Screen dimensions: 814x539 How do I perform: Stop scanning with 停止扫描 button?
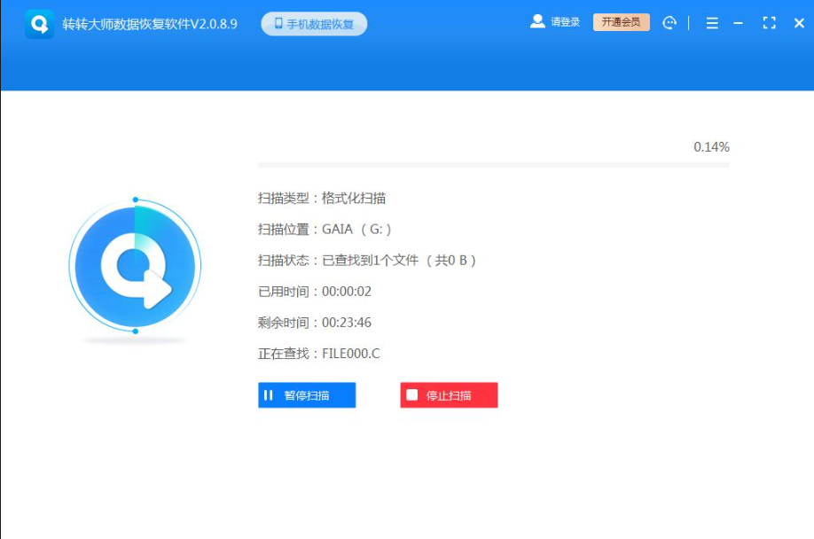point(449,395)
